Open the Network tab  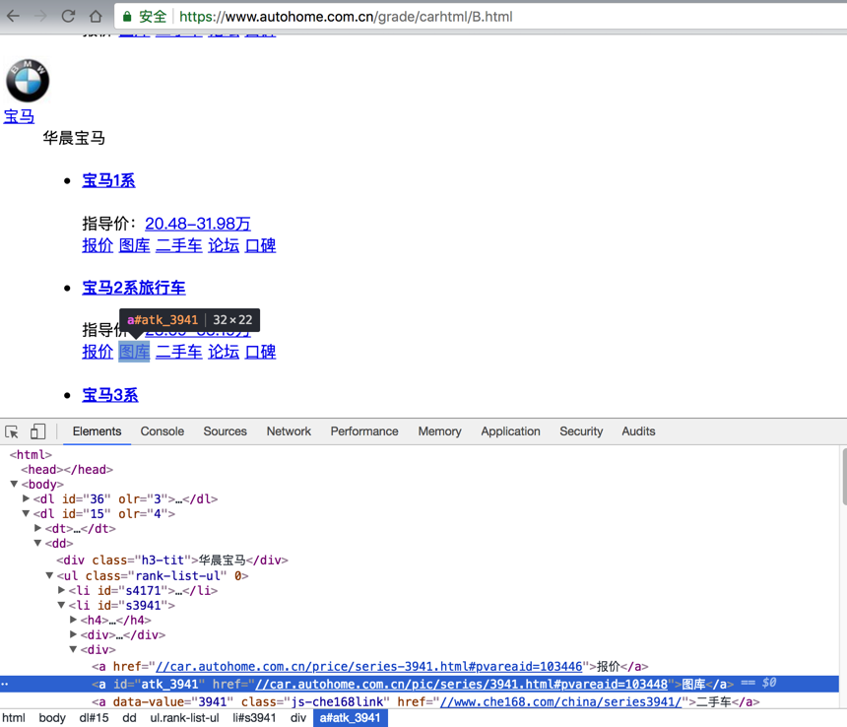pos(289,431)
